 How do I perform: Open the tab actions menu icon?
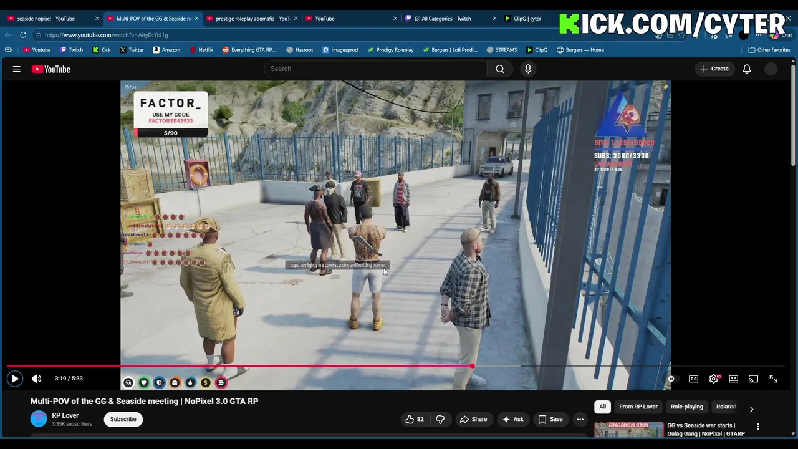click(8, 50)
